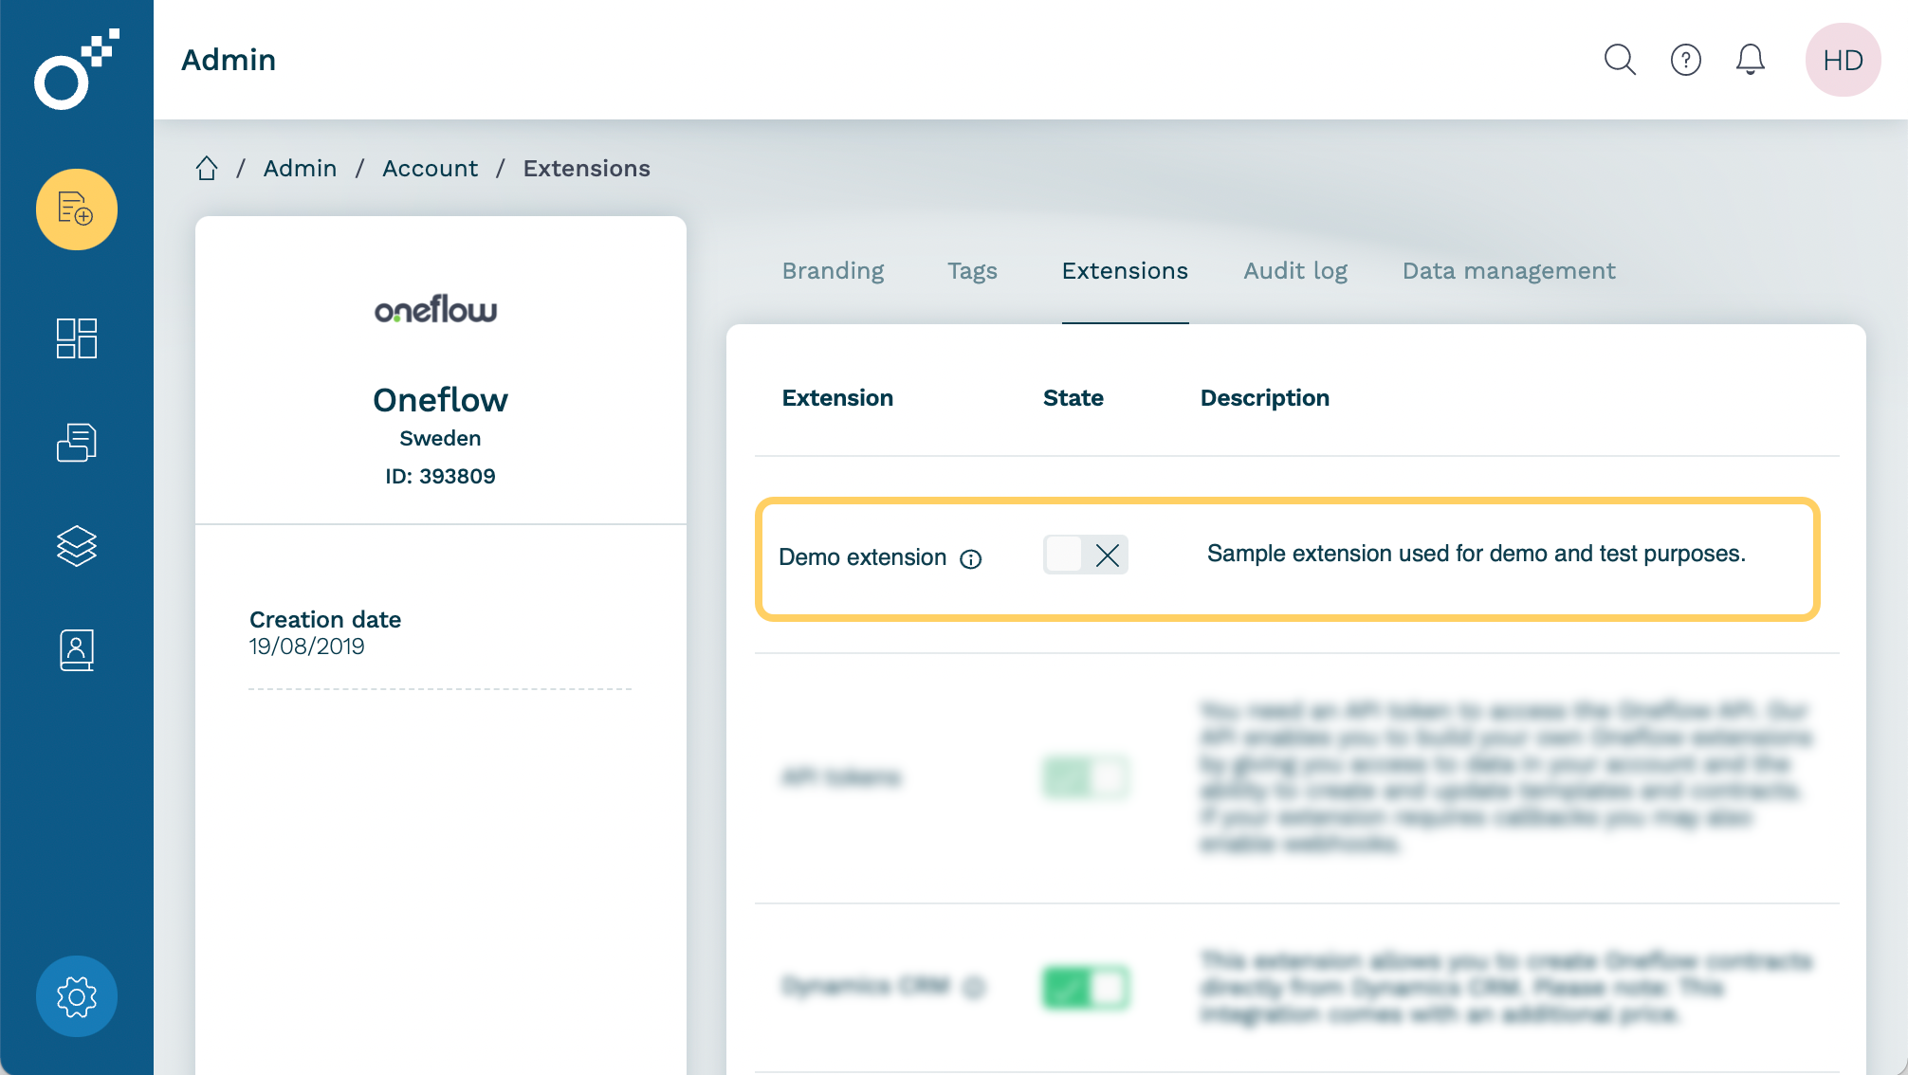Click the yellow new document button
This screenshot has width=1908, height=1075.
(77, 210)
